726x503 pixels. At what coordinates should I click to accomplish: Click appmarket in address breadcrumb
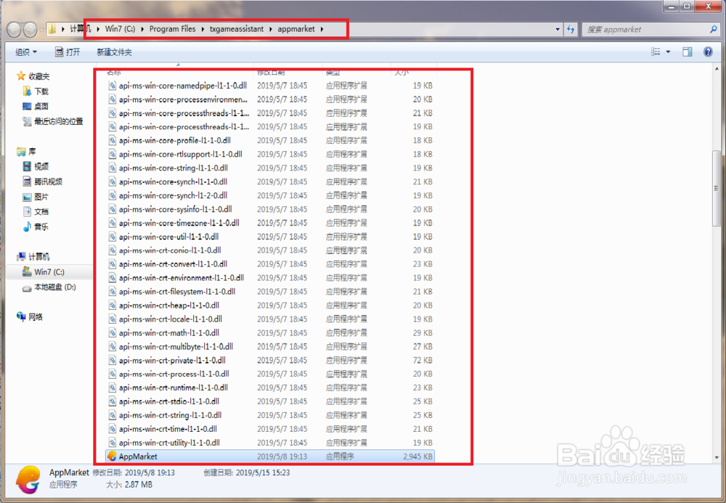tap(296, 29)
